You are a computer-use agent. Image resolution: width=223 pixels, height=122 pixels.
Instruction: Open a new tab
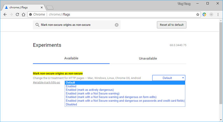[50, 8]
